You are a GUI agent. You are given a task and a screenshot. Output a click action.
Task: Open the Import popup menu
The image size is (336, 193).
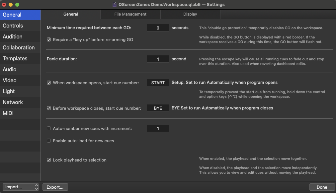[21, 187]
